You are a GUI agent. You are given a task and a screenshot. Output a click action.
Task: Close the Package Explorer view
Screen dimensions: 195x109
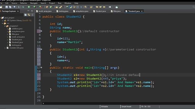click(18, 11)
